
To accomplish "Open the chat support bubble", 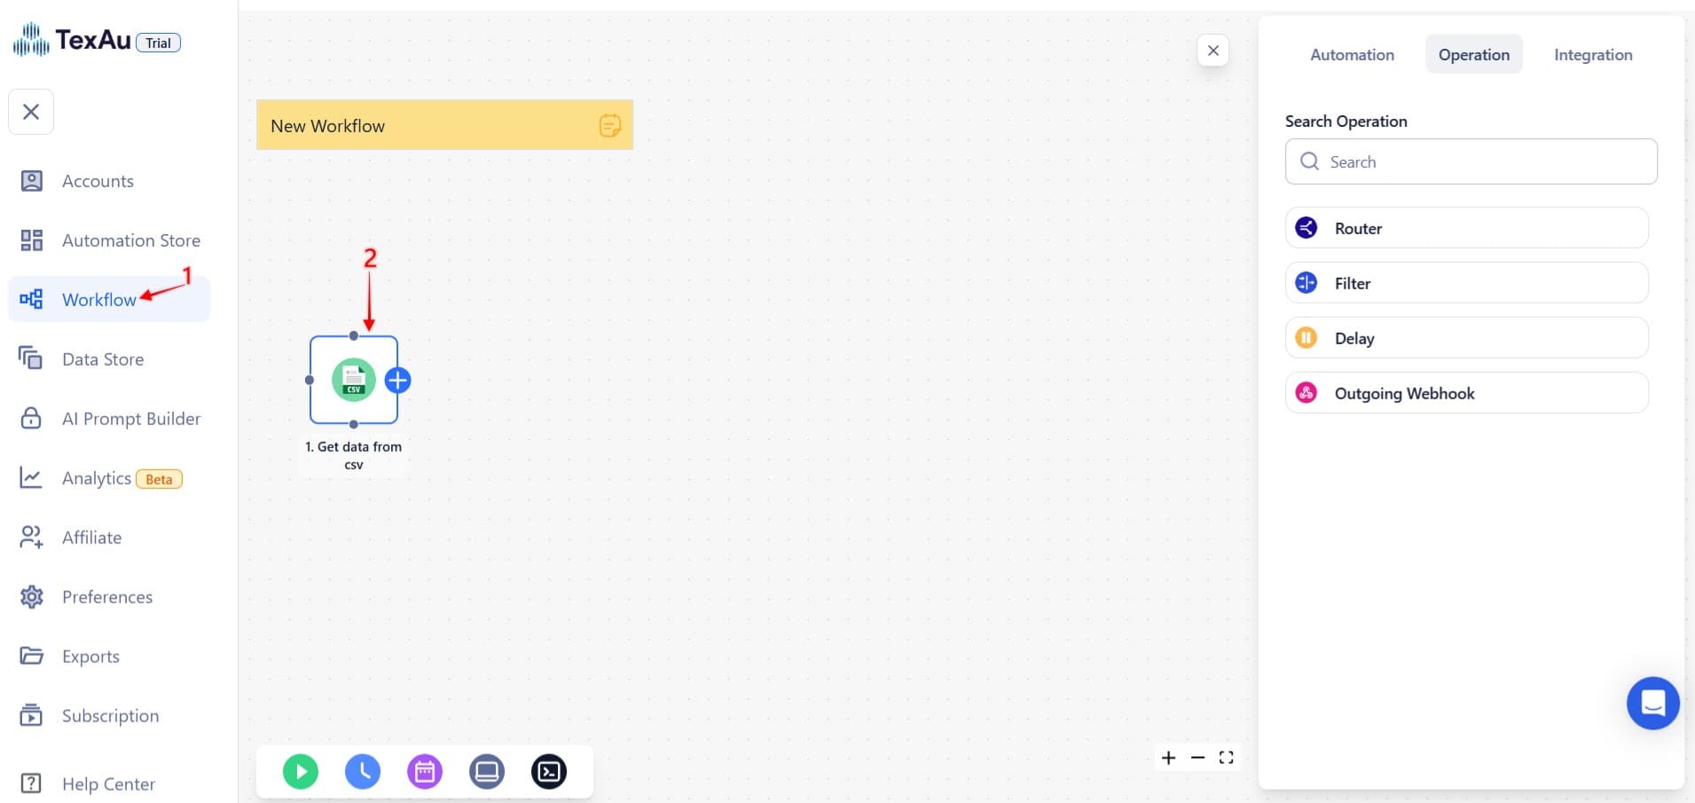I will [x=1652, y=703].
